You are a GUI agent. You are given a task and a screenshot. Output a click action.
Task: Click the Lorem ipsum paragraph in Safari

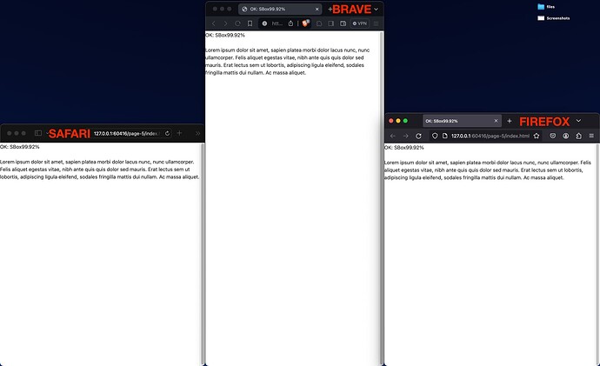tap(99, 170)
